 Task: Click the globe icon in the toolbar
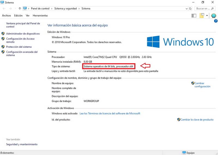coord(214,16)
